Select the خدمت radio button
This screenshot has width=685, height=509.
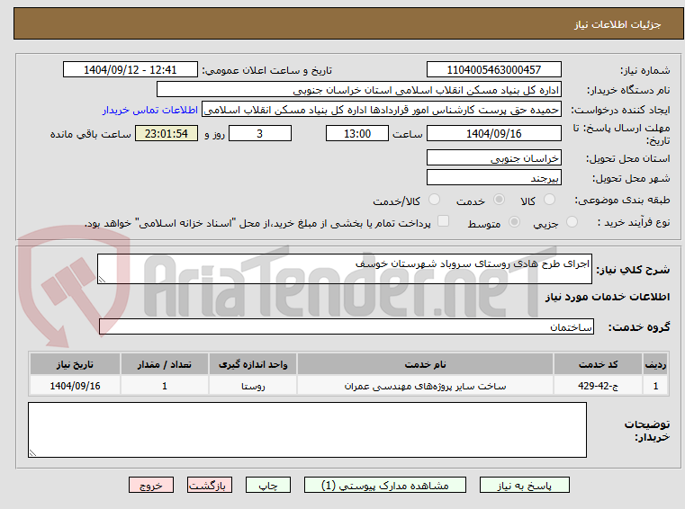point(499,200)
